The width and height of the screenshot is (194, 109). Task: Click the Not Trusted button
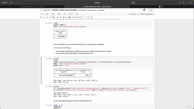(x=132, y=14)
